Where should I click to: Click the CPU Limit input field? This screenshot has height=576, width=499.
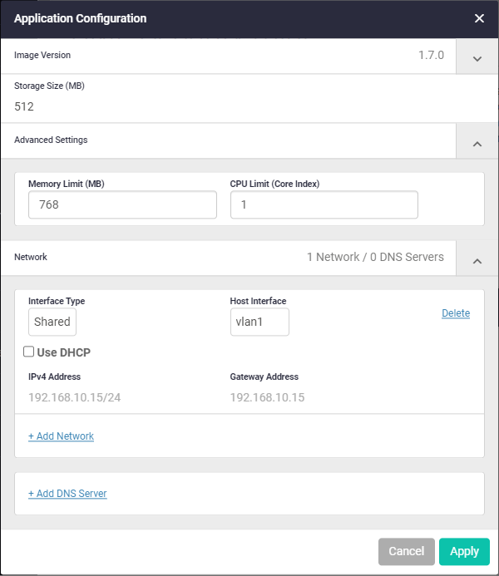tap(324, 204)
